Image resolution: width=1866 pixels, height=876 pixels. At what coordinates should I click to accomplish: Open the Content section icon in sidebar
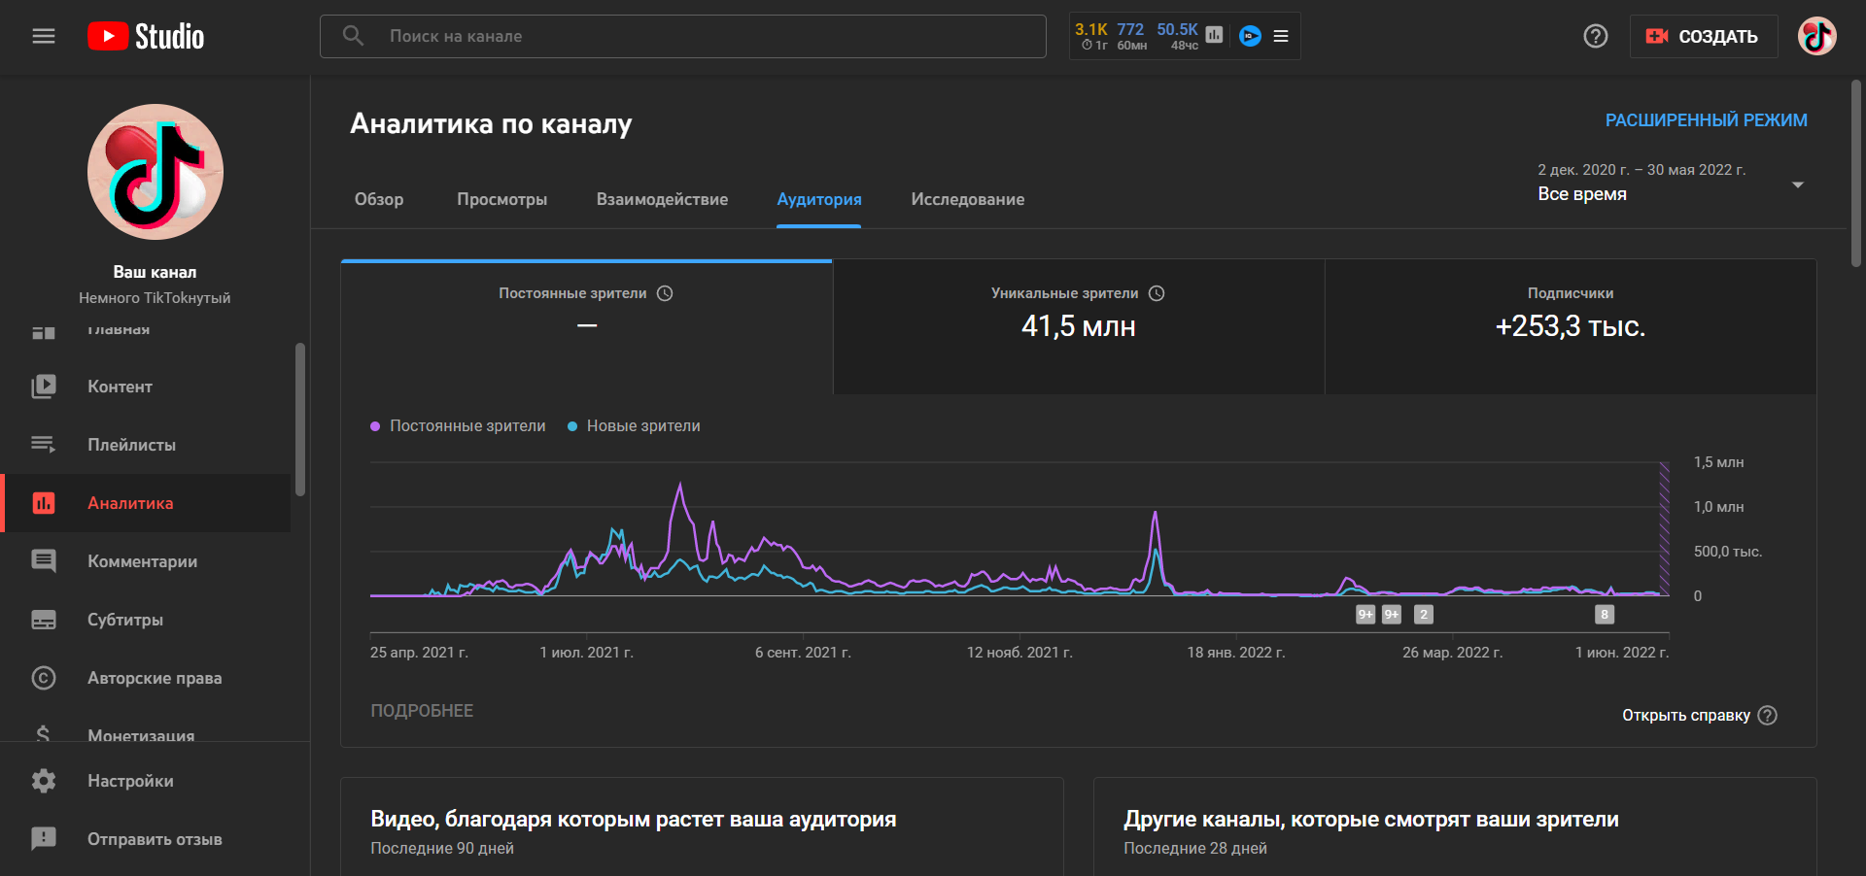coord(44,387)
